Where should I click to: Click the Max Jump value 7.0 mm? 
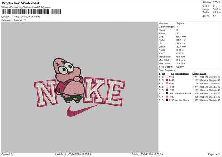pos(181,63)
